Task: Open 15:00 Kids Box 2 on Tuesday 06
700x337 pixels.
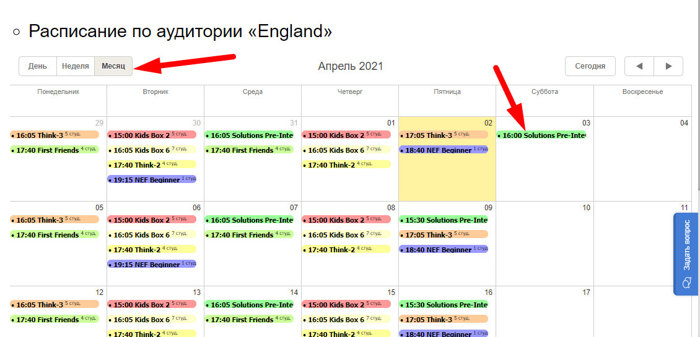Action: (152, 220)
